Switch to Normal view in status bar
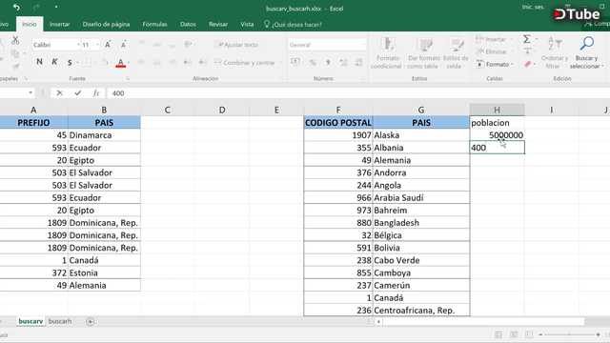 tap(498, 334)
